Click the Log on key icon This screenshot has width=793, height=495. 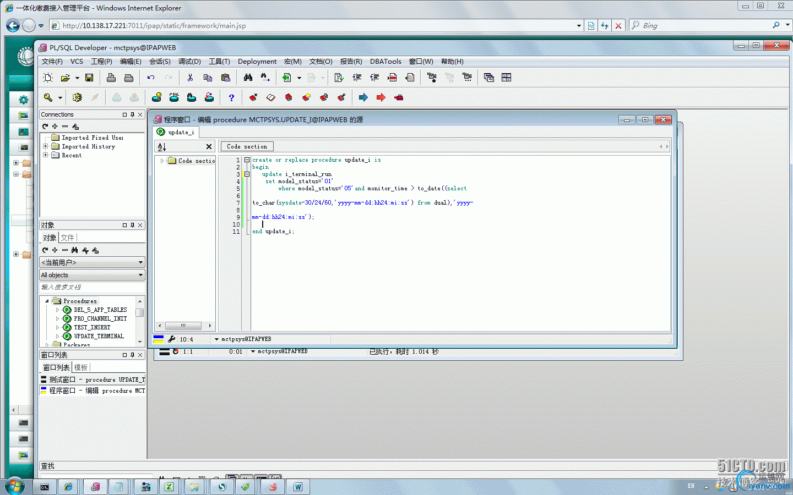click(48, 97)
